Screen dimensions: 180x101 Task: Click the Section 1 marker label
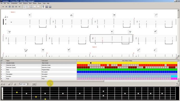(13, 12)
